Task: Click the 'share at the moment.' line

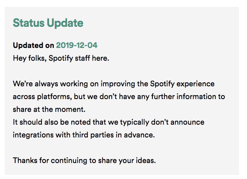Action: click(49, 109)
